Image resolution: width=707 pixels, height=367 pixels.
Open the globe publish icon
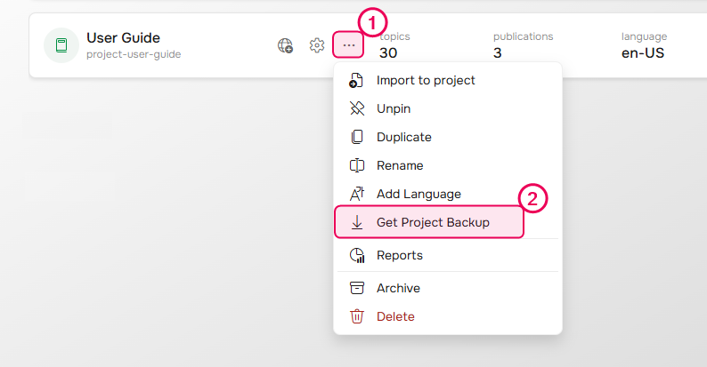(285, 45)
